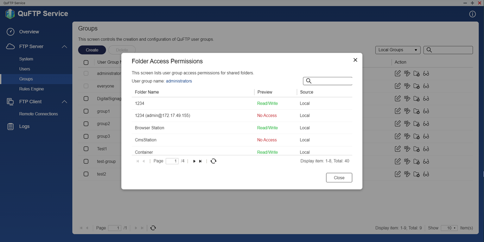
Task: Click the page number field in dialog
Action: pyautogui.click(x=172, y=161)
